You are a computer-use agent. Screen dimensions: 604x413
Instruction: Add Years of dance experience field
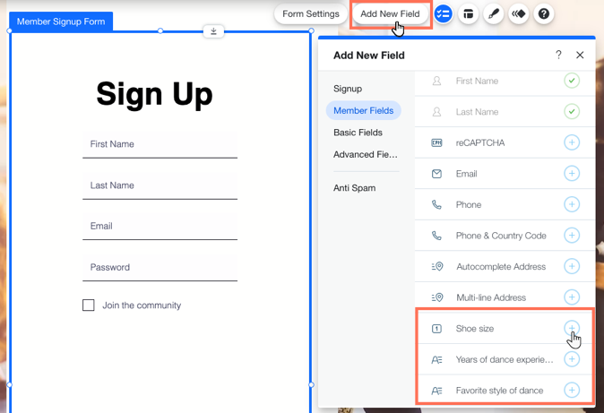pyautogui.click(x=572, y=359)
